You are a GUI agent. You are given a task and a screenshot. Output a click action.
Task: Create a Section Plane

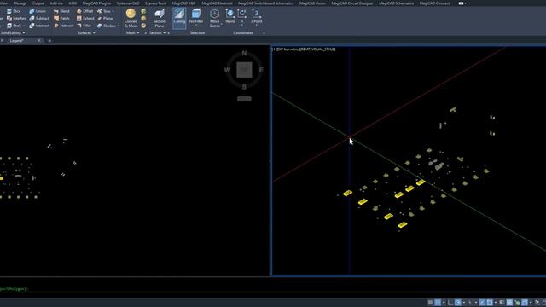tap(160, 18)
